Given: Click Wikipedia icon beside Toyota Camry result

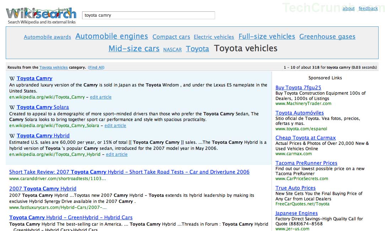Looking at the screenshot, I should (12, 79).
